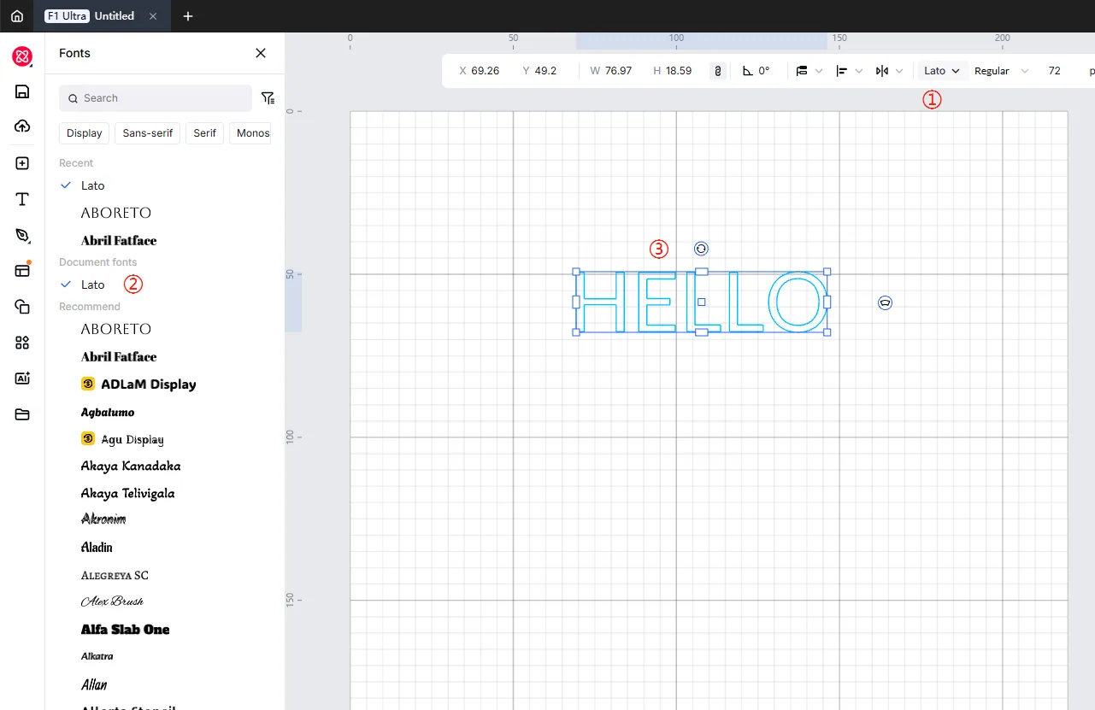Click the height field 18.59
The image size is (1095, 710).
click(678, 71)
